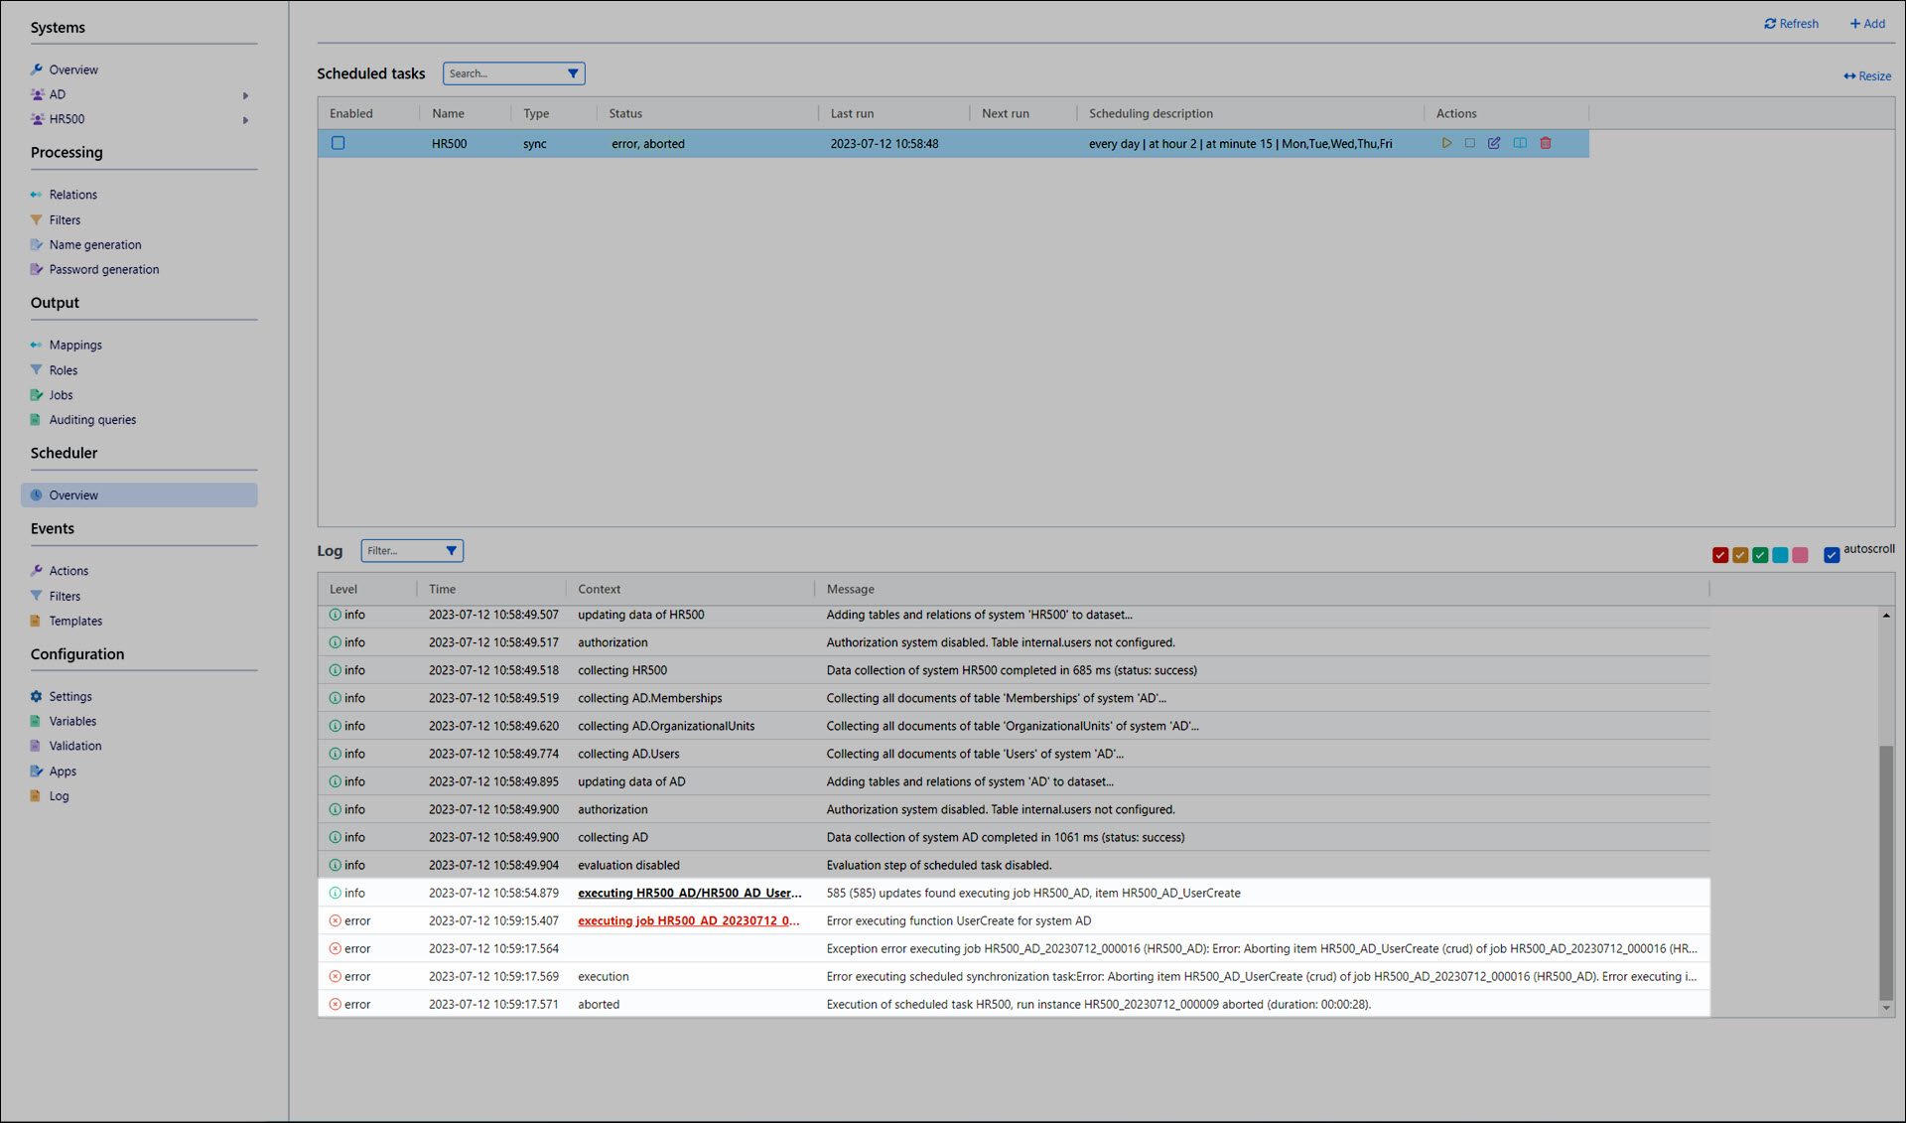Open Jobs in the Output section
The height and width of the screenshot is (1123, 1906).
pos(61,395)
